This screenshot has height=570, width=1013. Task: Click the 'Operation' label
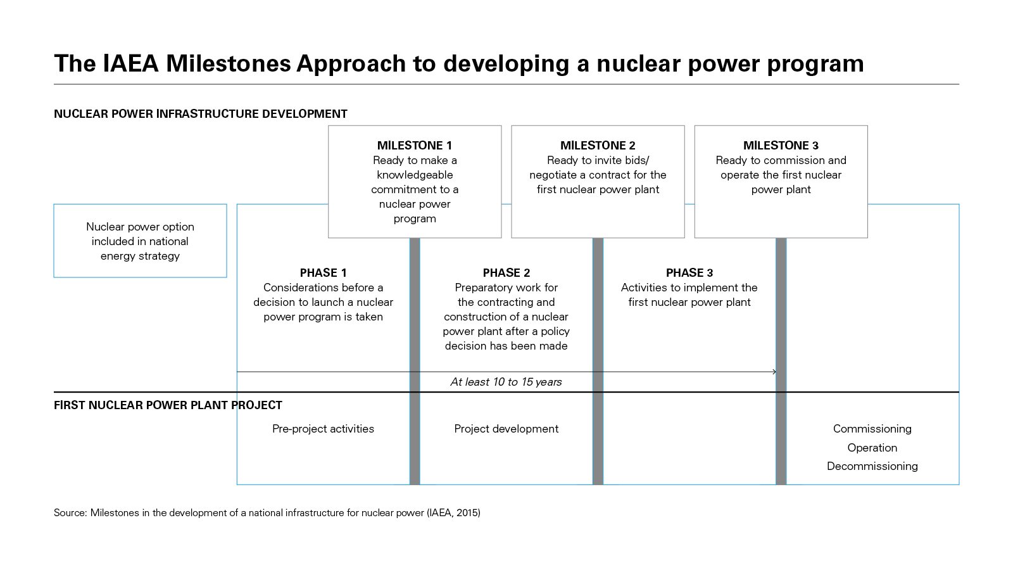pos(872,448)
